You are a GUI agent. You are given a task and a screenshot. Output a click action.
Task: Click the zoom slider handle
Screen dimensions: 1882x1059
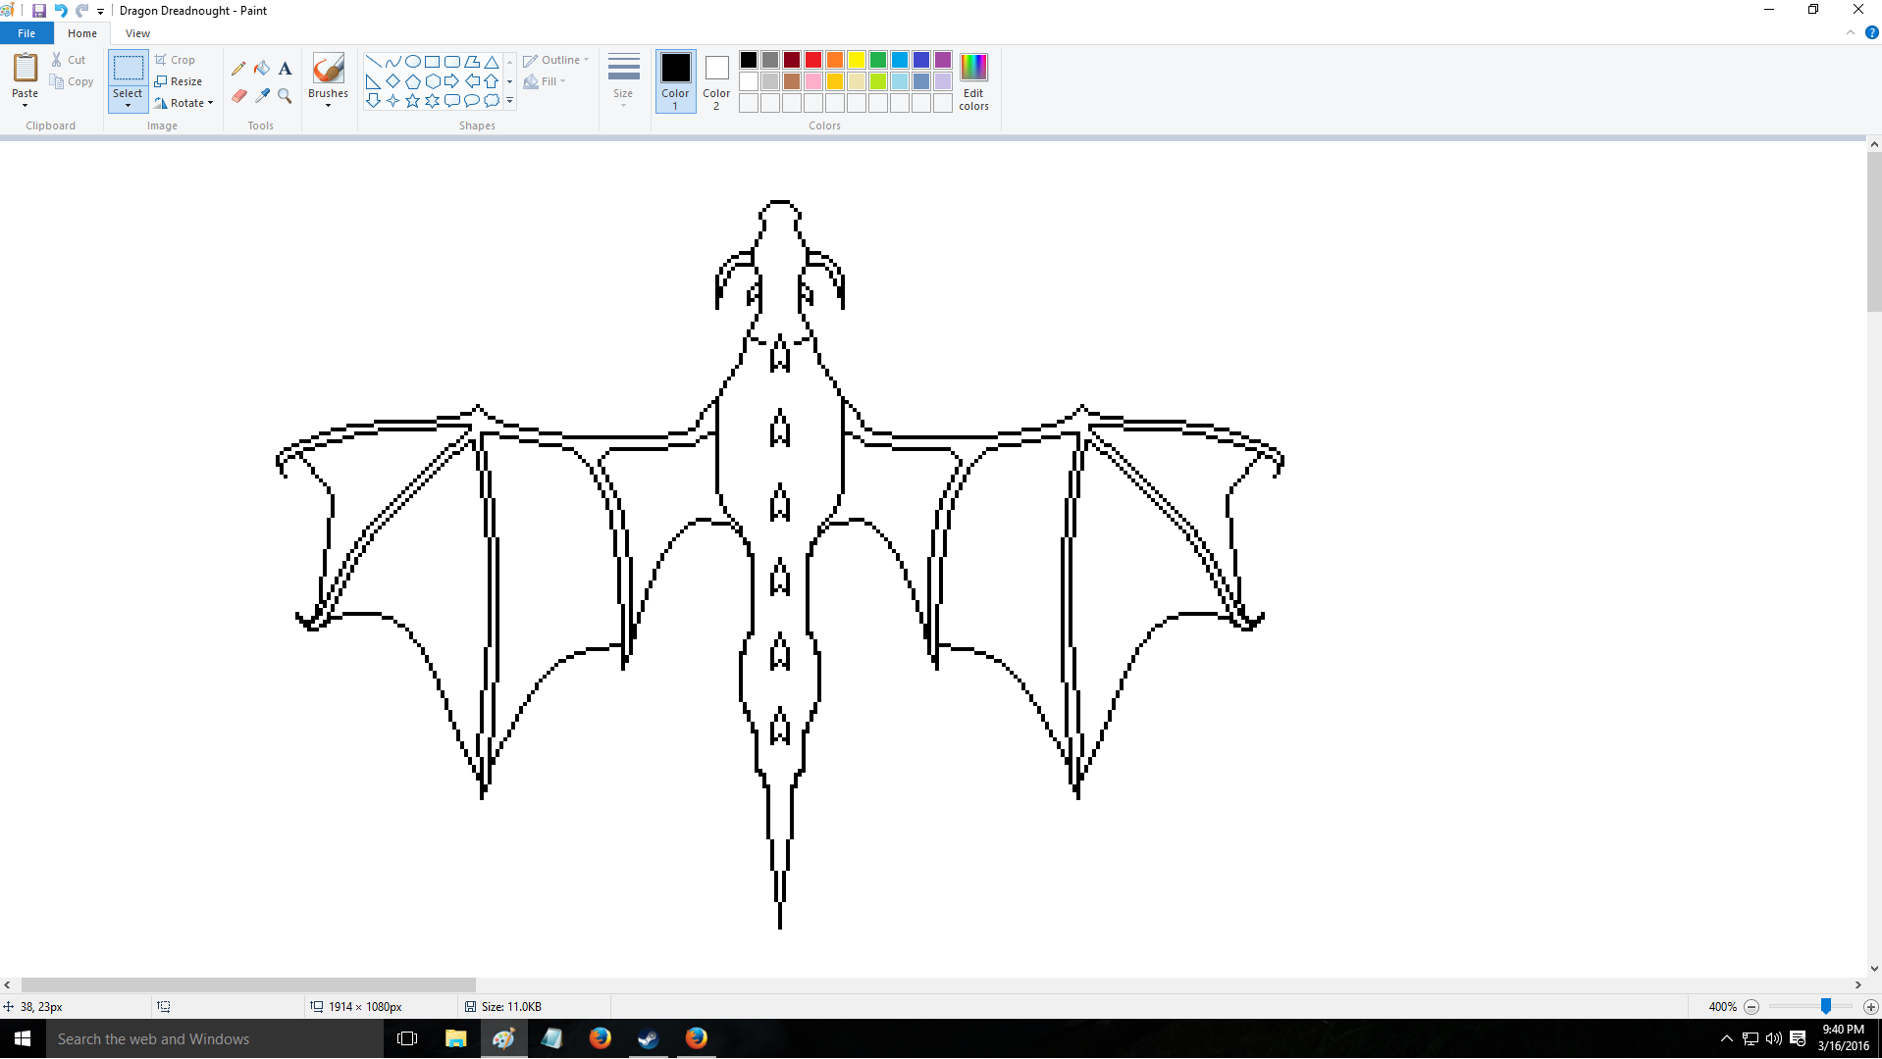click(1825, 1006)
